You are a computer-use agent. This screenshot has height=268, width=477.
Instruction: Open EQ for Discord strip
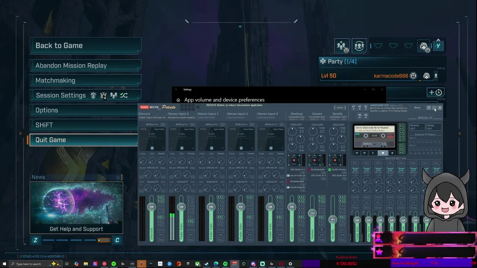coord(163,124)
